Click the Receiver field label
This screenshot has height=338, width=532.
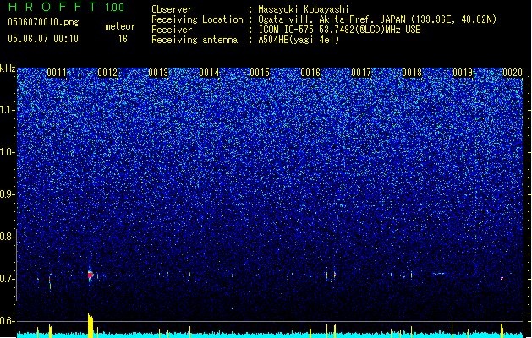(x=172, y=30)
